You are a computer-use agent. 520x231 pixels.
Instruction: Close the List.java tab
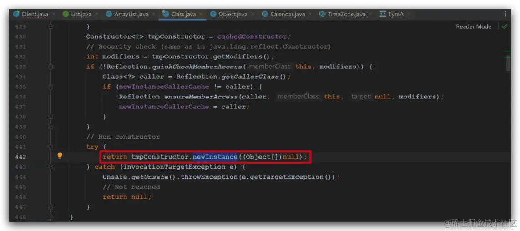[96, 14]
